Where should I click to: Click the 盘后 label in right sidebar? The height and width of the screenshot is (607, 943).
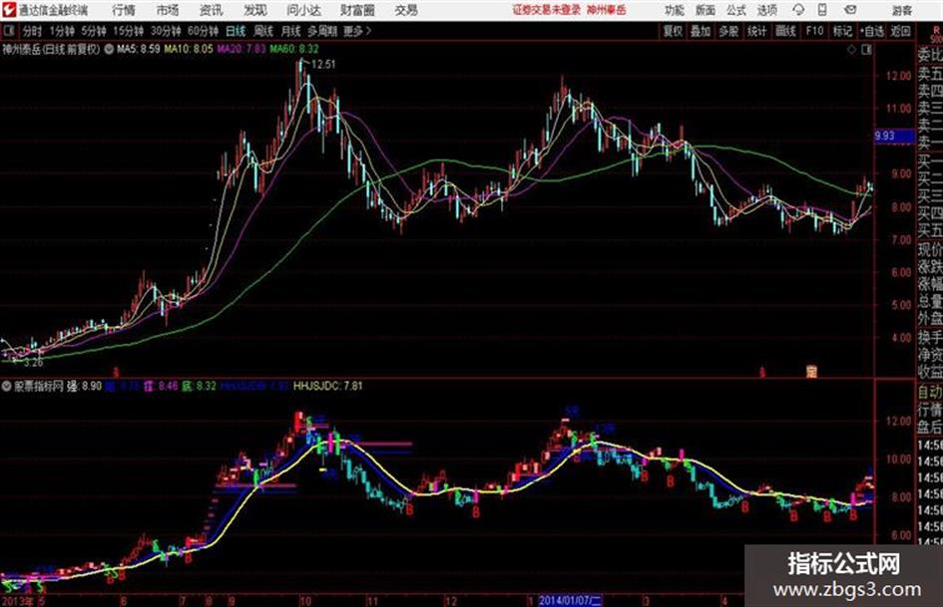coord(930,428)
